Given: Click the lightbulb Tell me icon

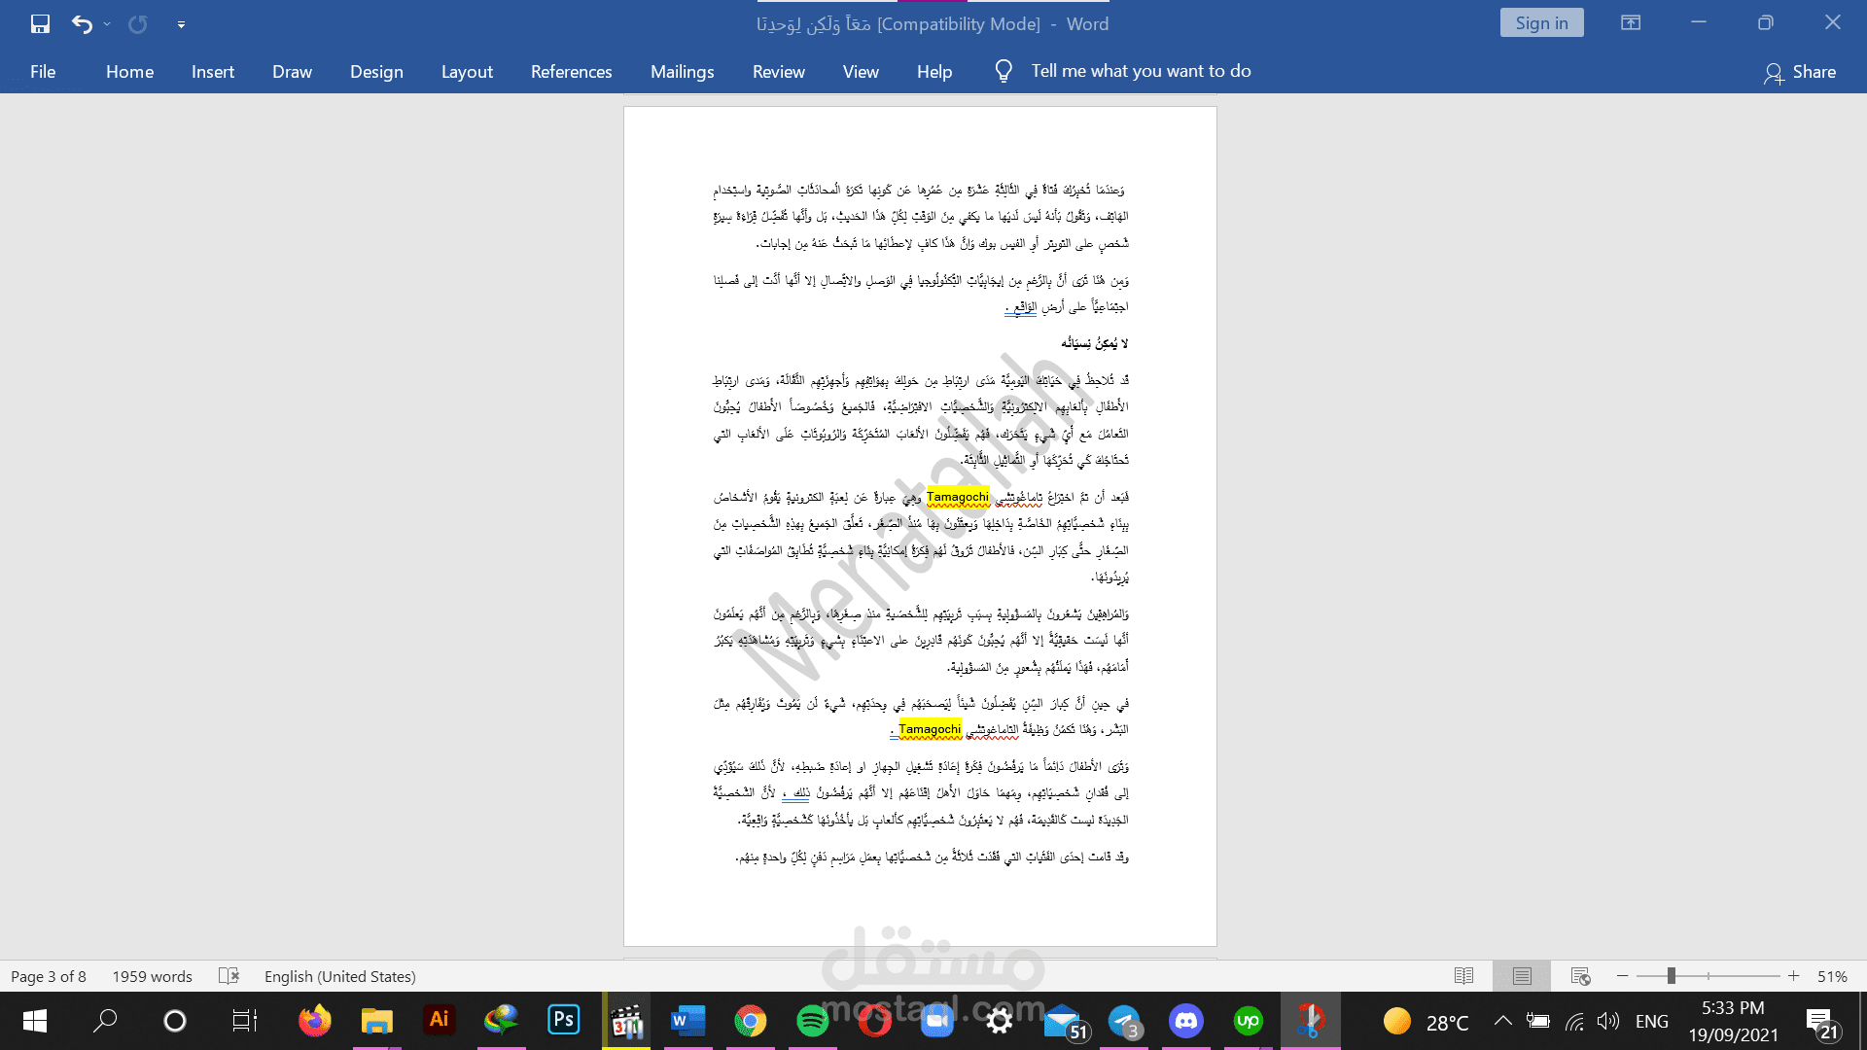Looking at the screenshot, I should coord(1004,71).
